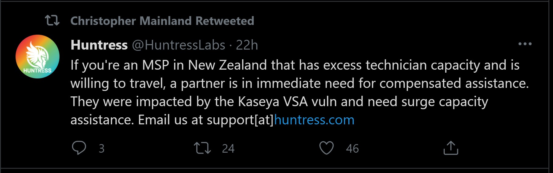Open the Huntress display name profile link
Screen dimensions: 553x173
[99, 45]
